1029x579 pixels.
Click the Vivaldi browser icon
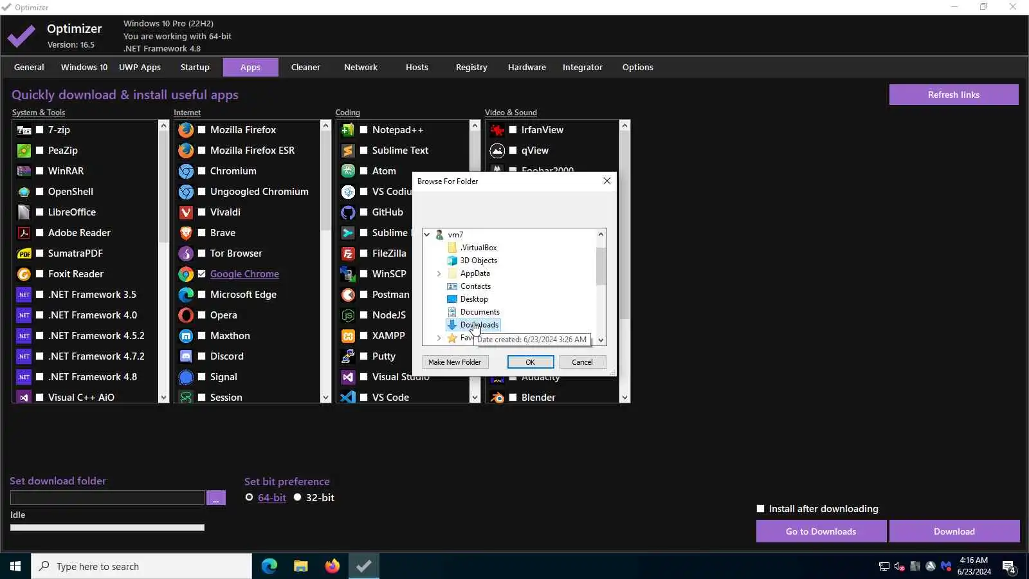coord(186,212)
